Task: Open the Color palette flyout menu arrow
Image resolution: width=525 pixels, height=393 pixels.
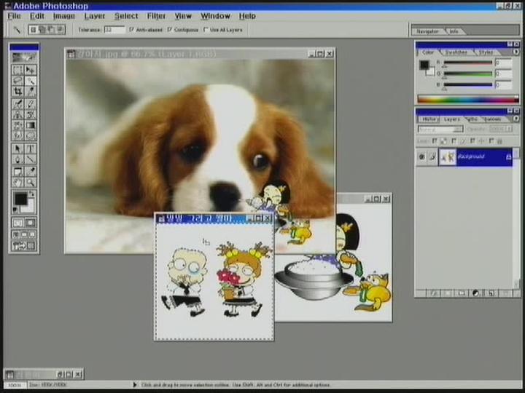Action: click(x=516, y=52)
